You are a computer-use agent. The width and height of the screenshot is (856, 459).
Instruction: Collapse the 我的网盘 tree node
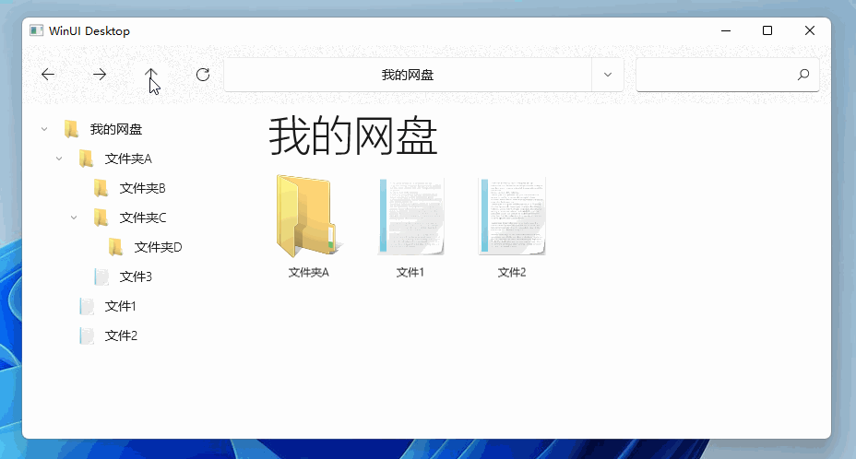point(44,129)
